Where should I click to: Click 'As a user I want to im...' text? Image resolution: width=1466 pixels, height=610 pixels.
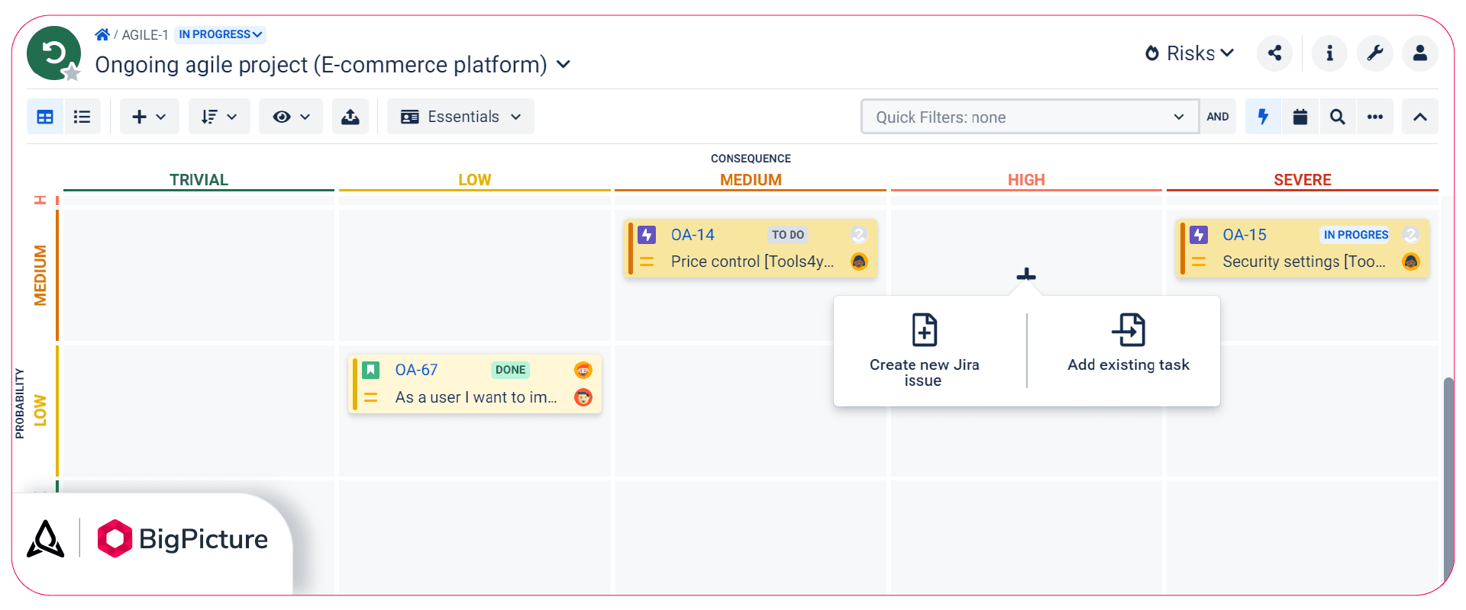[x=476, y=397]
